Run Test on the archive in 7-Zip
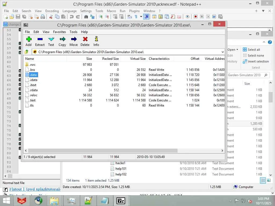The image size is (275, 206). (x=51, y=41)
